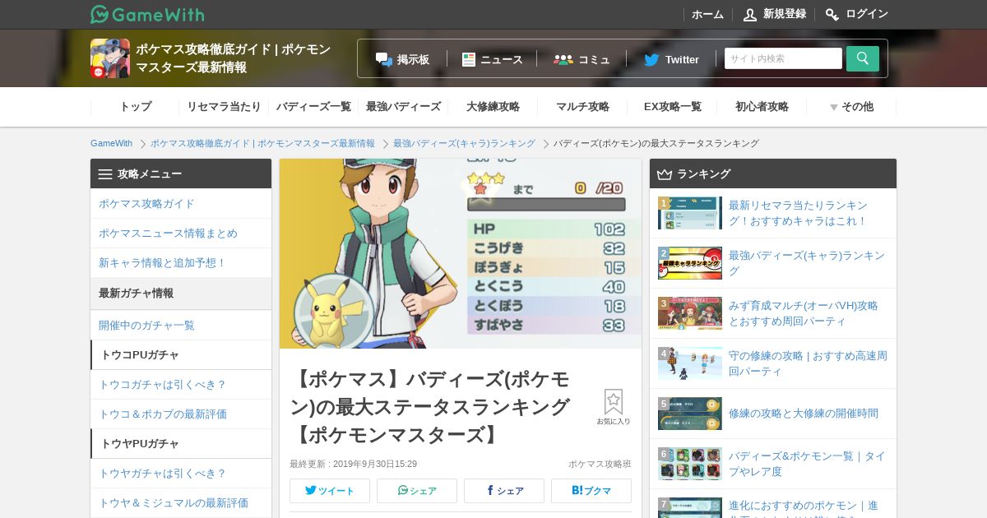The width and height of the screenshot is (987, 518).
Task: Open 守の修練の攻略 ranking link
Action: (808, 363)
